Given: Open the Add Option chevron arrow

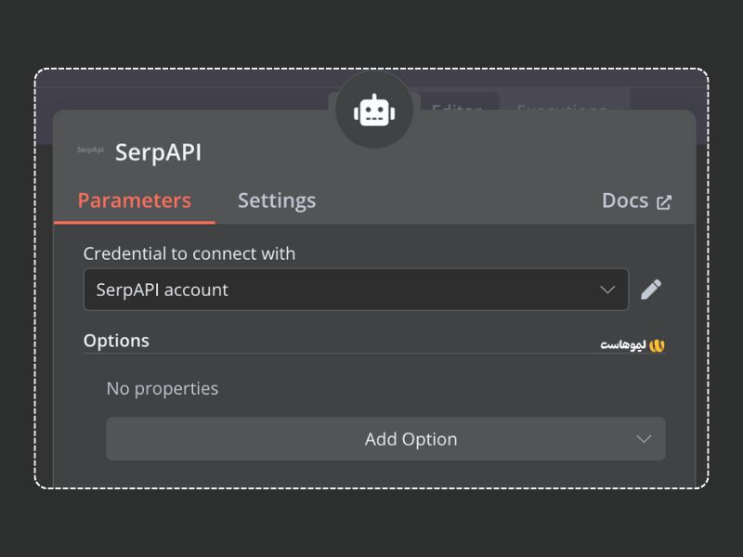Looking at the screenshot, I should pyautogui.click(x=644, y=439).
